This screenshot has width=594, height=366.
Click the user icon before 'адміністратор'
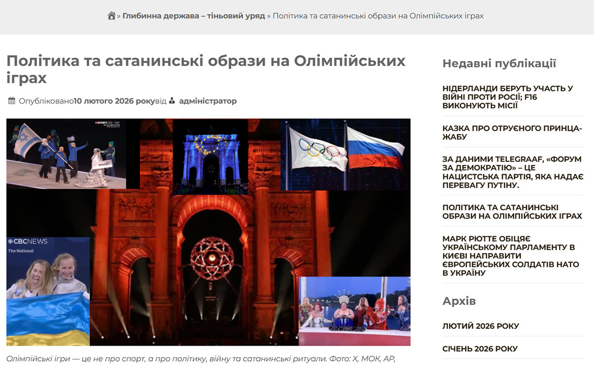click(172, 101)
